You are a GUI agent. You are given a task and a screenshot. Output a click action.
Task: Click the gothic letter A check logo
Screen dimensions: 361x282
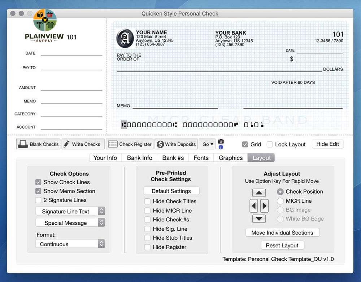coord(125,38)
